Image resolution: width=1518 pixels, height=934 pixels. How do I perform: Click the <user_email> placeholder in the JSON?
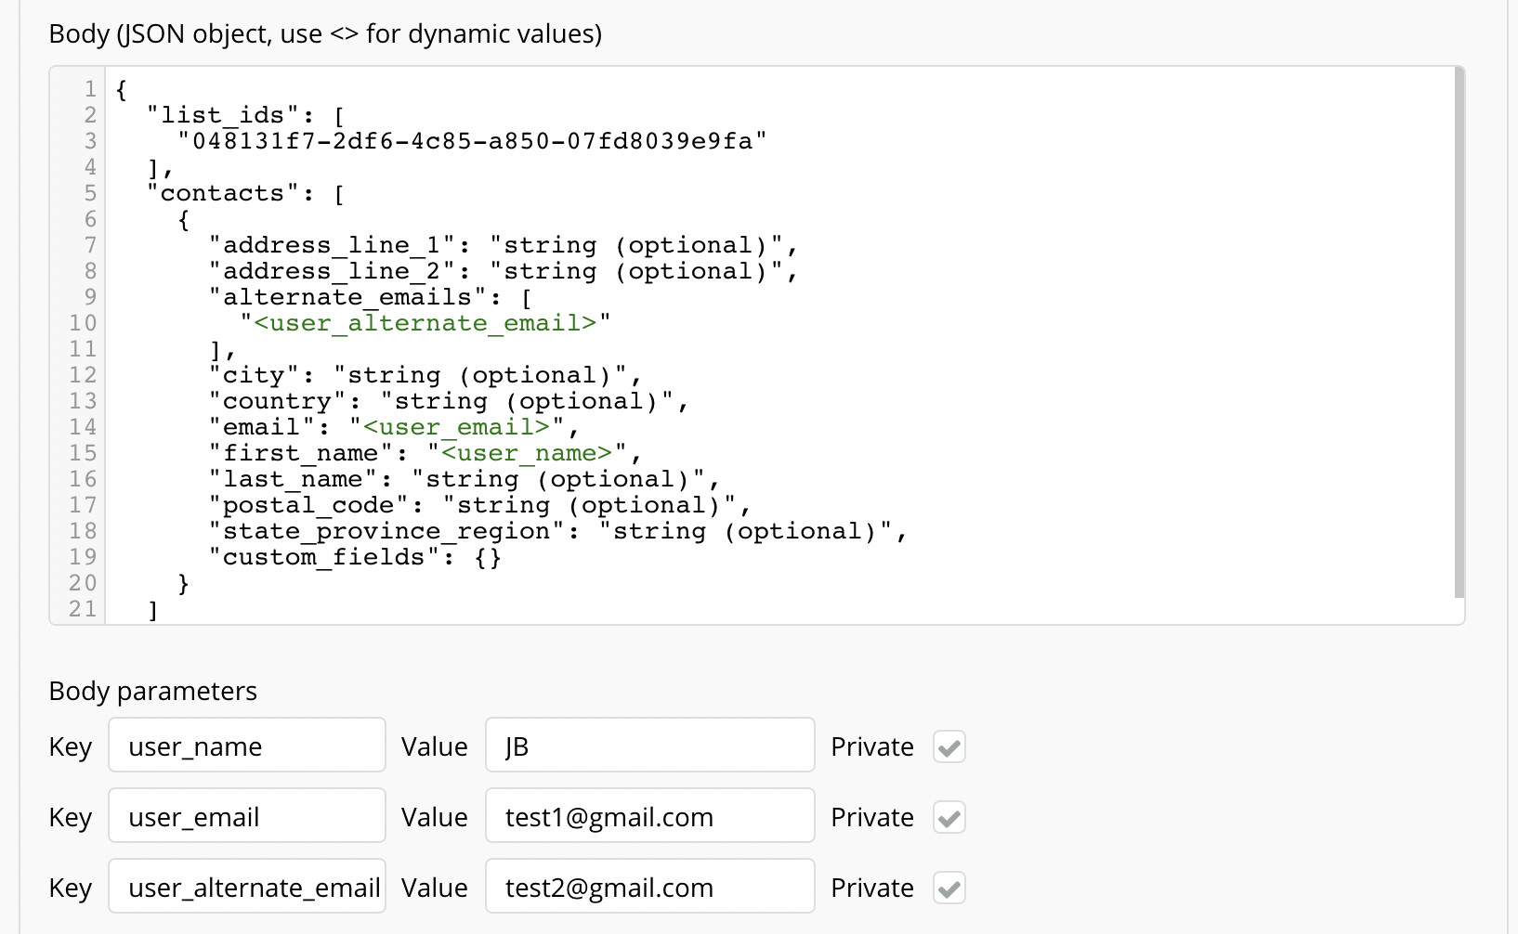456,427
